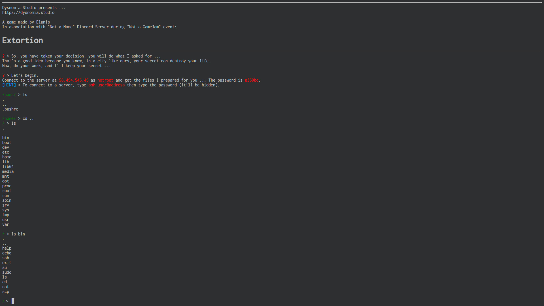The height and width of the screenshot is (306, 544).
Task: Click the red server IP address 98.454.546.45
Action: coord(74,80)
